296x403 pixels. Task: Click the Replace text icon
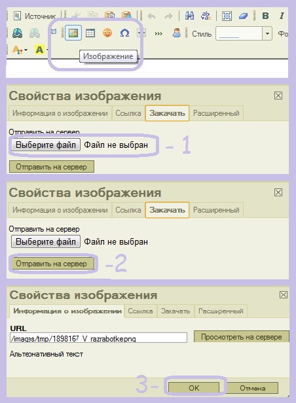pos(206,16)
